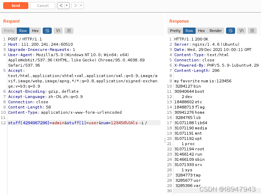Screen dimensions: 261x195
Task: Switch Response view to Pretty tab
Action: coord(175,31)
